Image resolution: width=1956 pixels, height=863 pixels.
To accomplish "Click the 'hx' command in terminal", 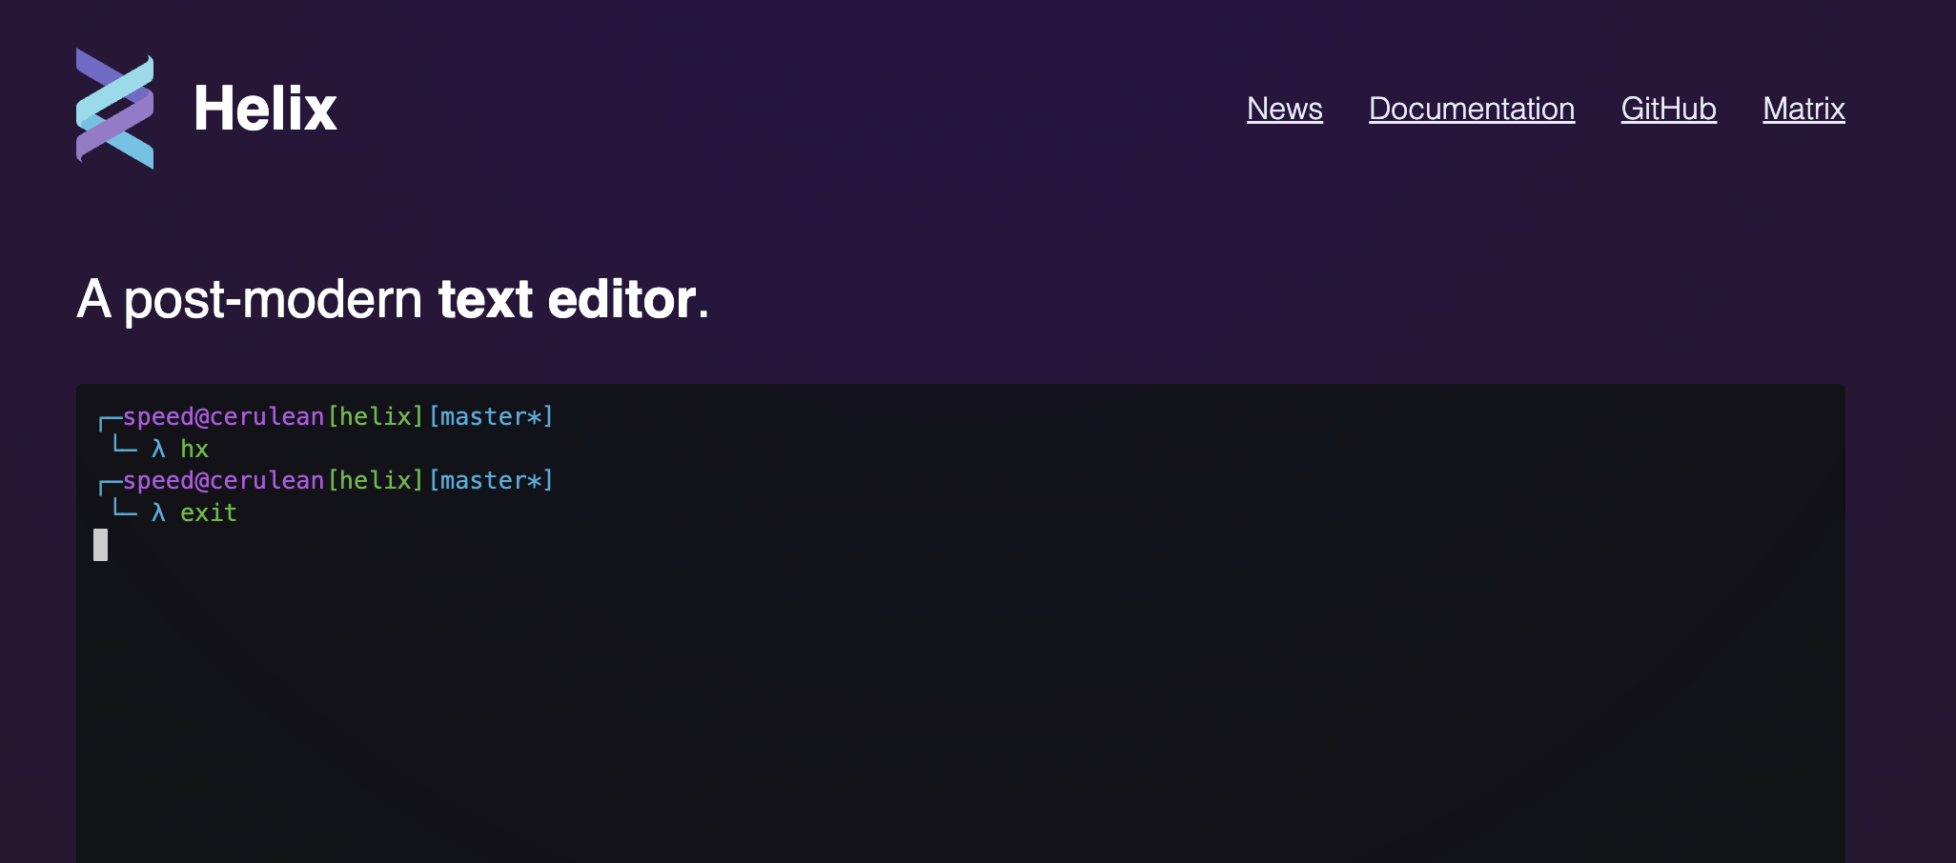I will 194,449.
